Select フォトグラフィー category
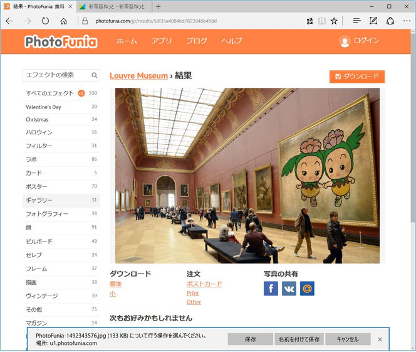The width and height of the screenshot is (416, 352). point(61,214)
